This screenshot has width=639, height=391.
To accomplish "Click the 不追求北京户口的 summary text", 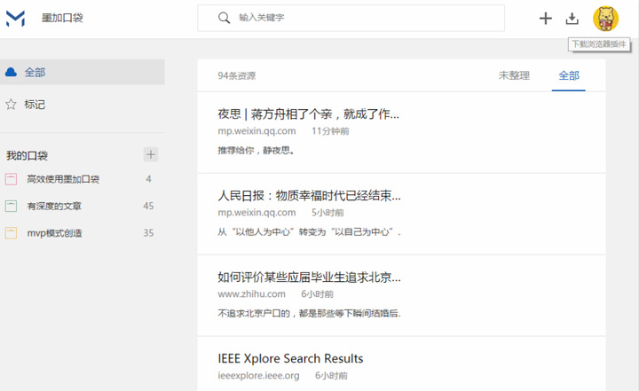I will 310,313.
